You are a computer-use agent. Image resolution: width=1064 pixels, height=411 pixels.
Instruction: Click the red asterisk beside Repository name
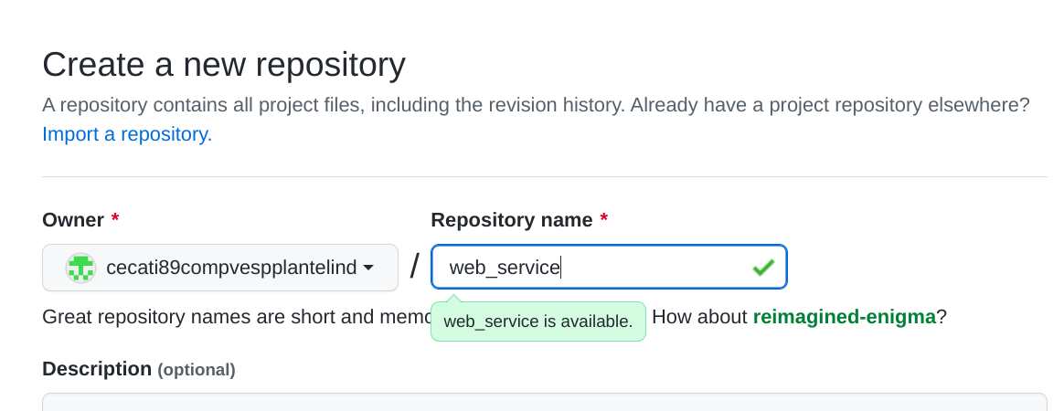[x=604, y=220]
